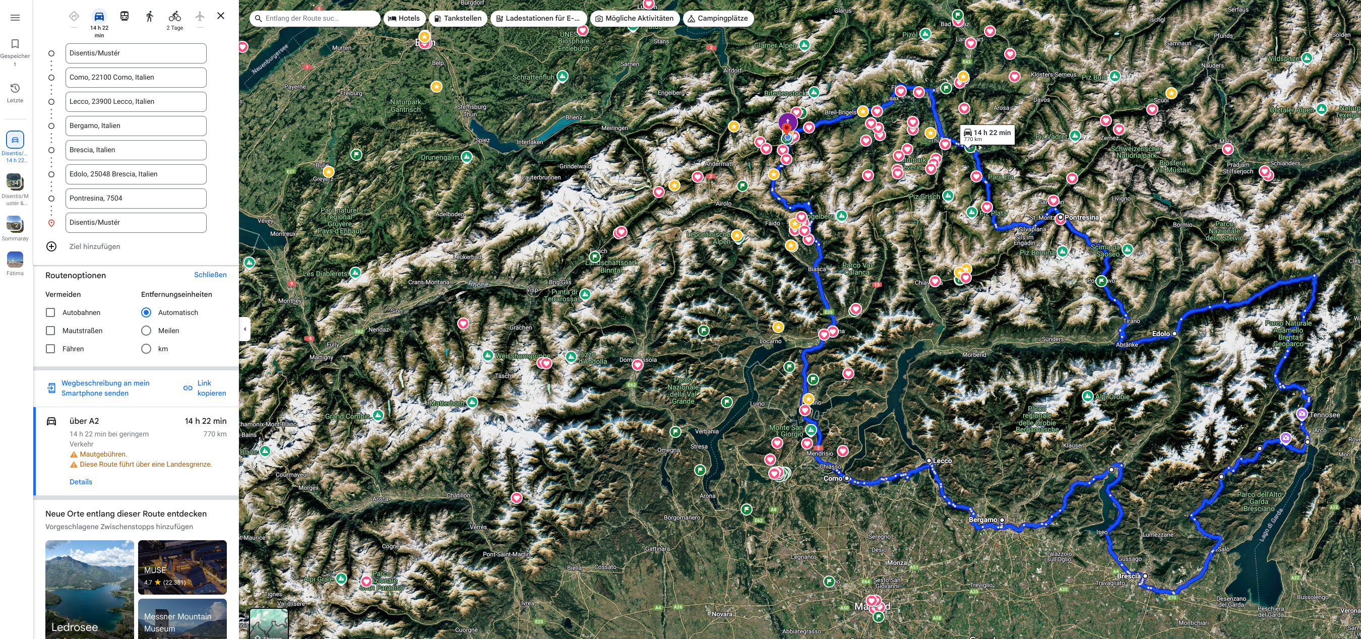Filter by Hotels along the route
1361x639 pixels.
(404, 19)
